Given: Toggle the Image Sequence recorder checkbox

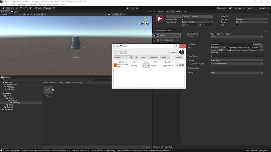Looking at the screenshot, I should point(155,40).
